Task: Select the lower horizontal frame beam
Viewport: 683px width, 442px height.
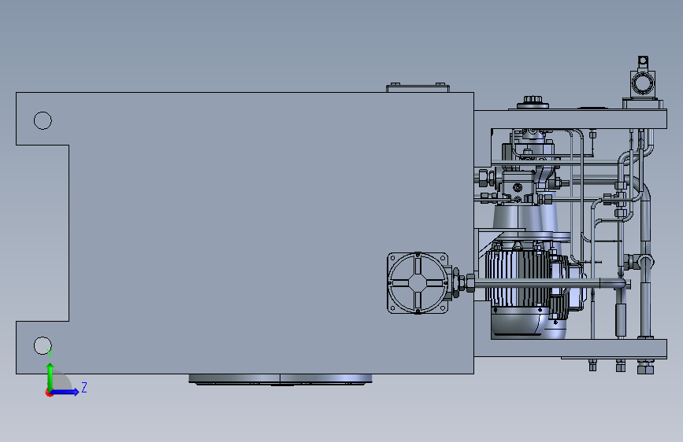Action: [x=570, y=348]
